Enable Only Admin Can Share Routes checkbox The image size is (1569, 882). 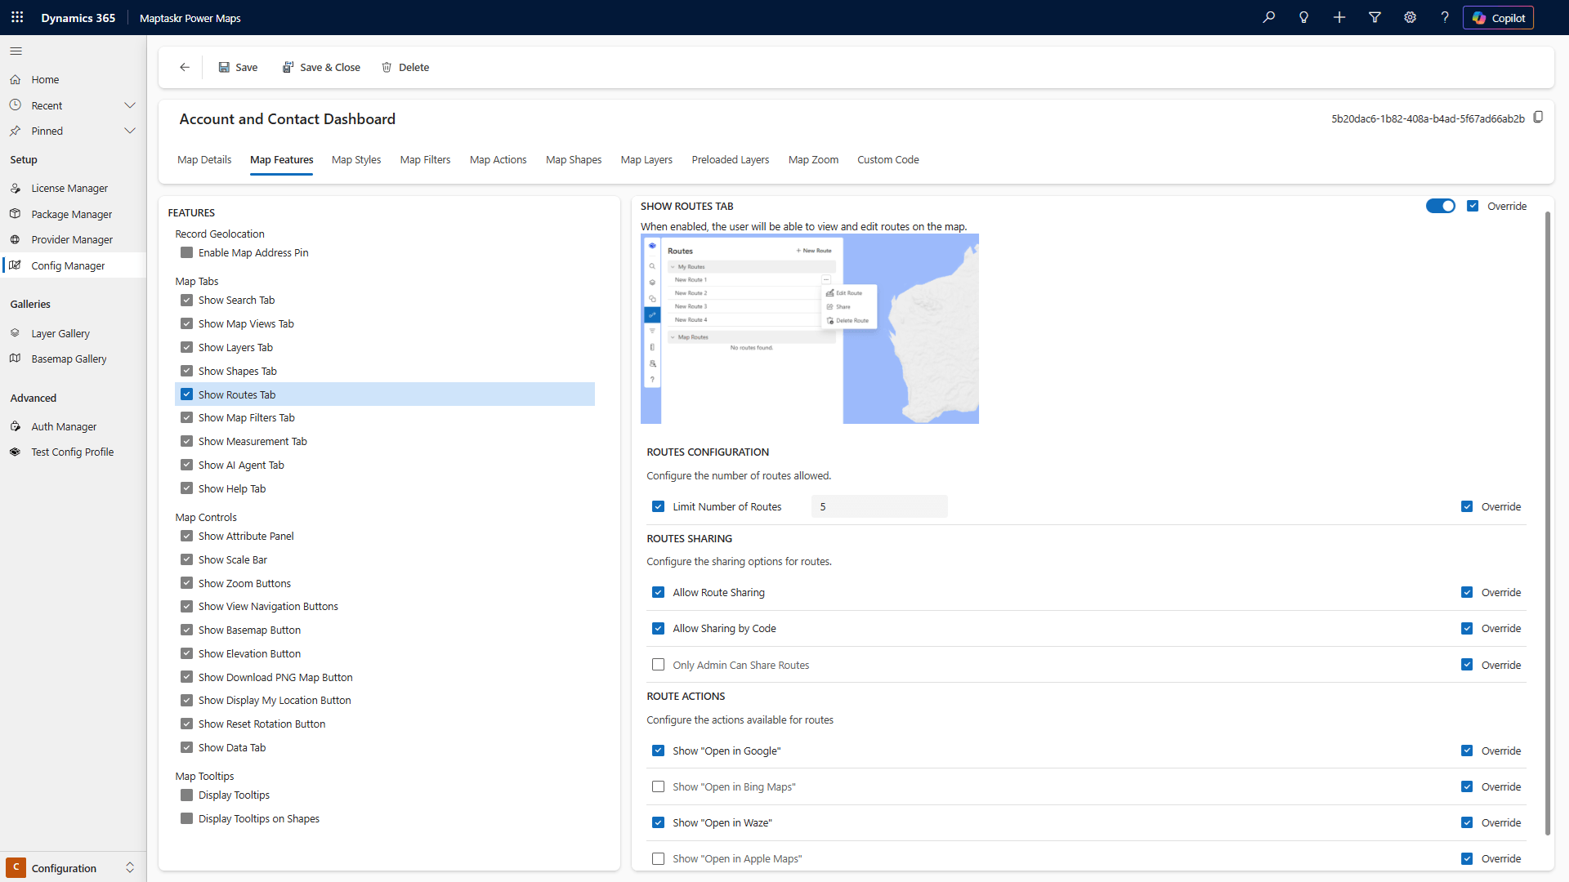[658, 665]
